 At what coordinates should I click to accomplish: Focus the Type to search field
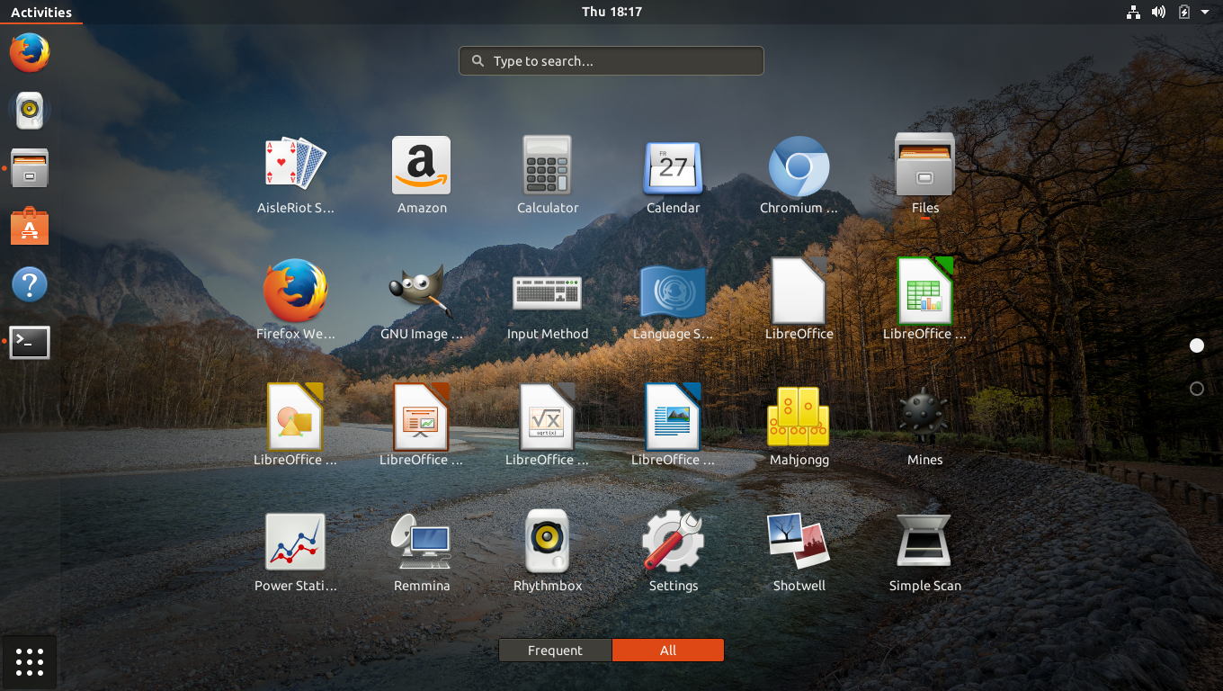click(611, 61)
